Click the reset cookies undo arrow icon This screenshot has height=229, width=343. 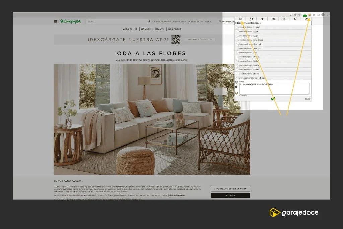pyautogui.click(x=251, y=19)
